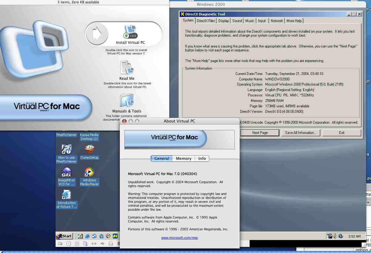Screen dimensions: 371x253
Task: Click the CD/DVD drive status icon
Action: click(x=69, y=243)
